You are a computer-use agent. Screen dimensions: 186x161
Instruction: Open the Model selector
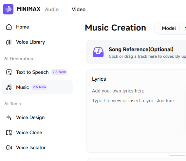[169, 28]
